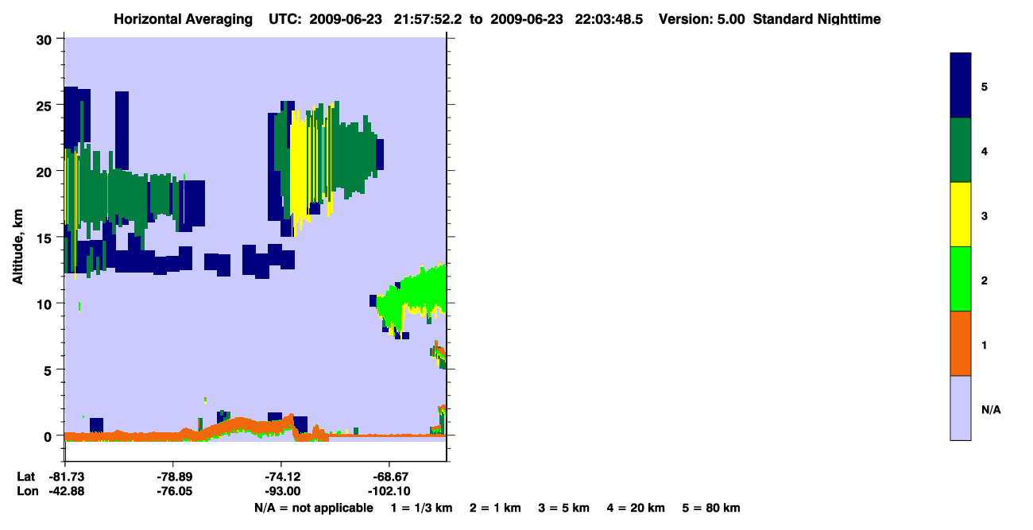This screenshot has width=1033, height=530.
Task: Click the colorbar label 1
Action: coord(984,344)
